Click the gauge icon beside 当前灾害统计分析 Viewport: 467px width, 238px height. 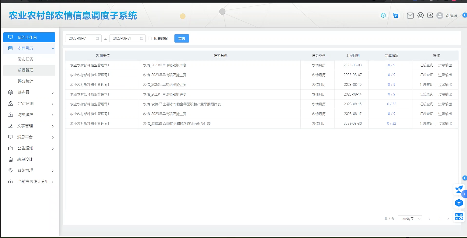click(10, 182)
